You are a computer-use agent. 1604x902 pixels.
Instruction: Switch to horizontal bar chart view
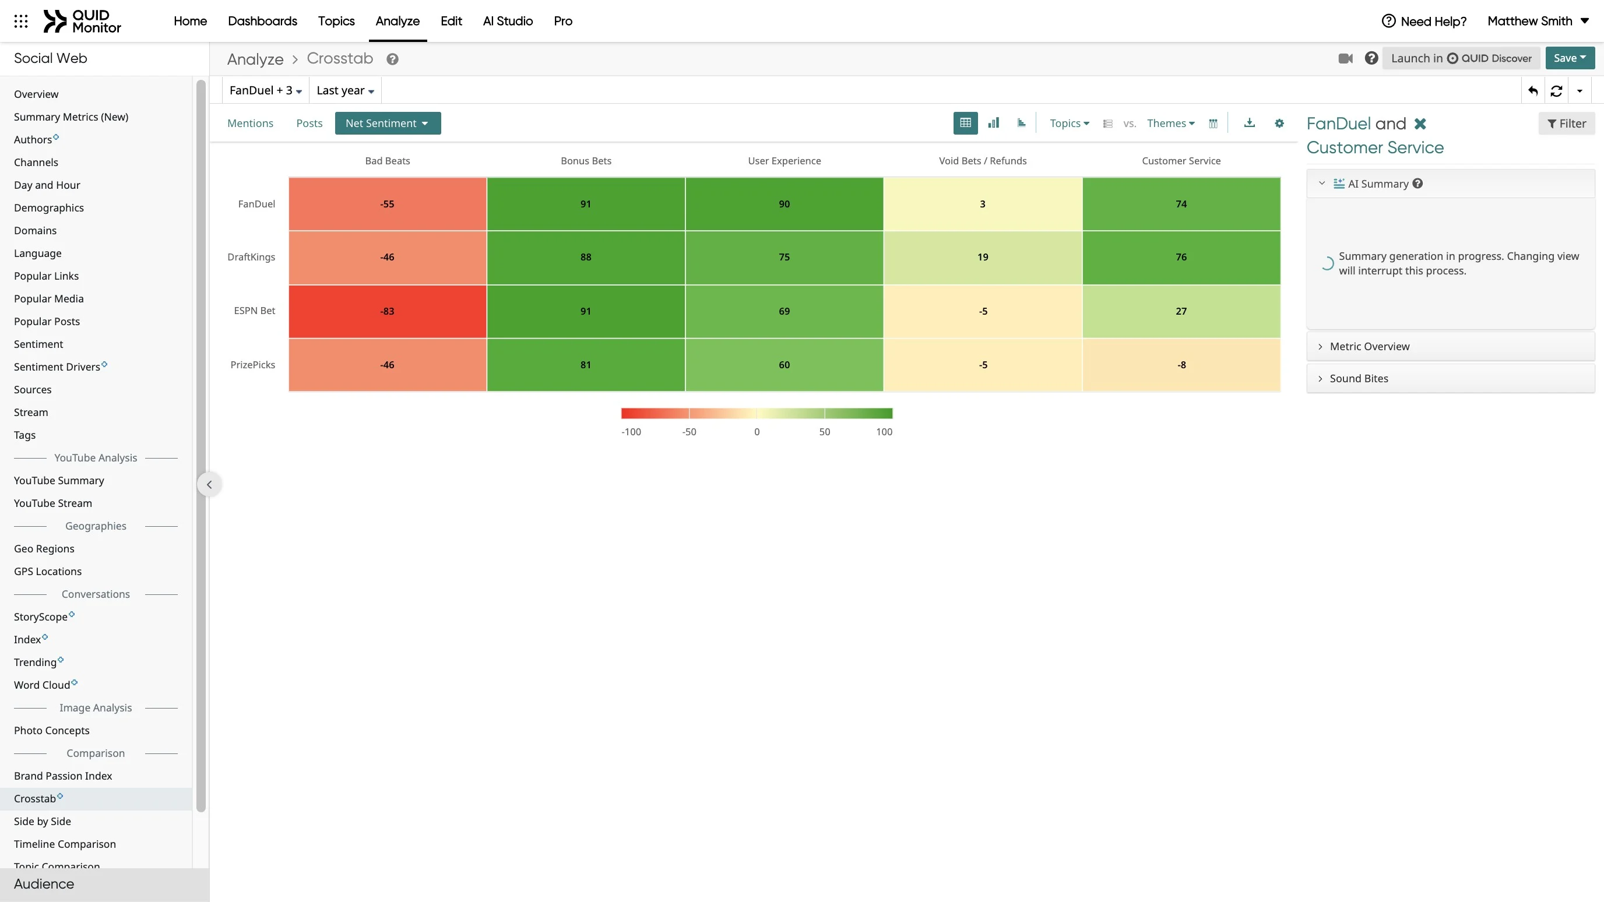(x=1021, y=124)
